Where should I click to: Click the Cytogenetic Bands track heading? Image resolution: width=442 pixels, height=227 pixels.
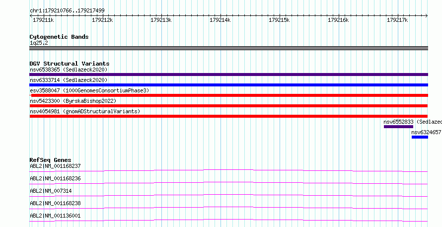click(x=59, y=37)
